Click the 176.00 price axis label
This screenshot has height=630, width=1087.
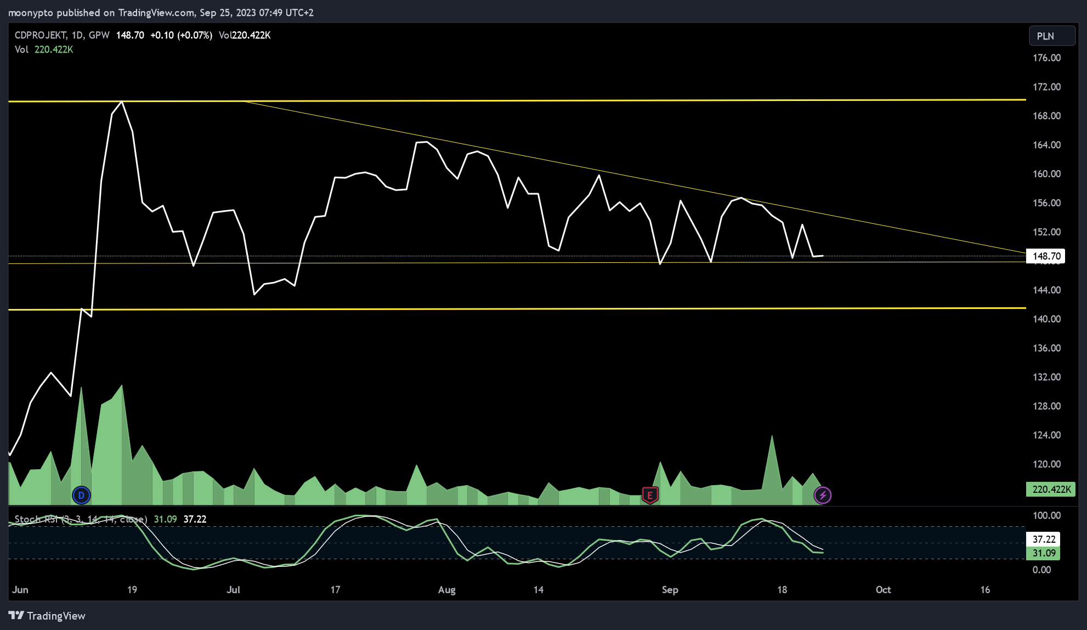tap(1046, 58)
